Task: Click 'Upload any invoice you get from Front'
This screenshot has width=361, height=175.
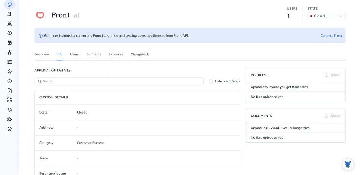Action: click(279, 87)
